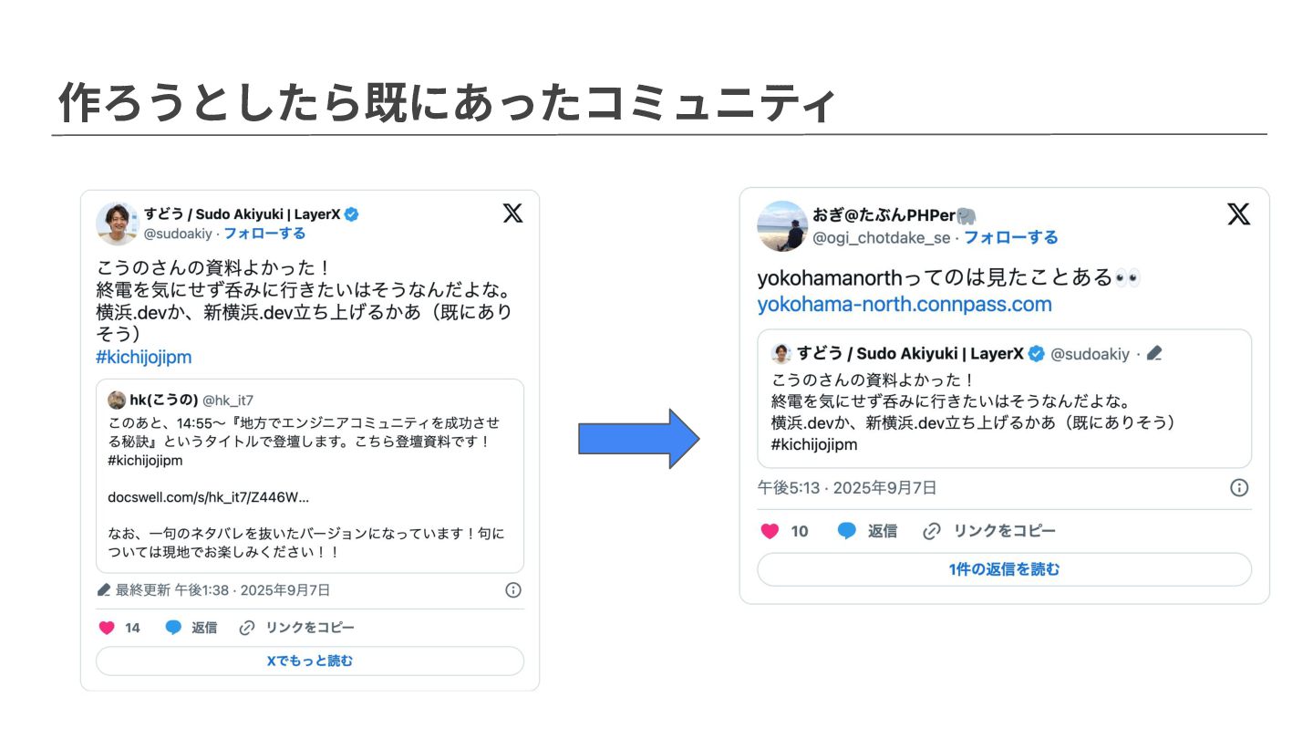Click the info icon in right tweet

point(1239,487)
